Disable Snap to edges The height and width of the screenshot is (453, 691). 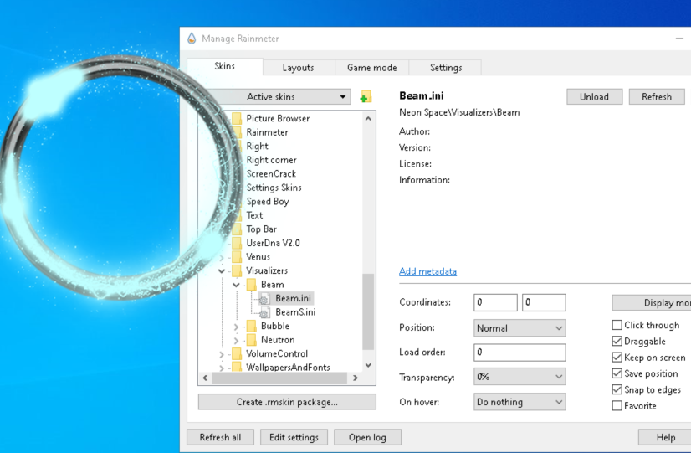617,389
